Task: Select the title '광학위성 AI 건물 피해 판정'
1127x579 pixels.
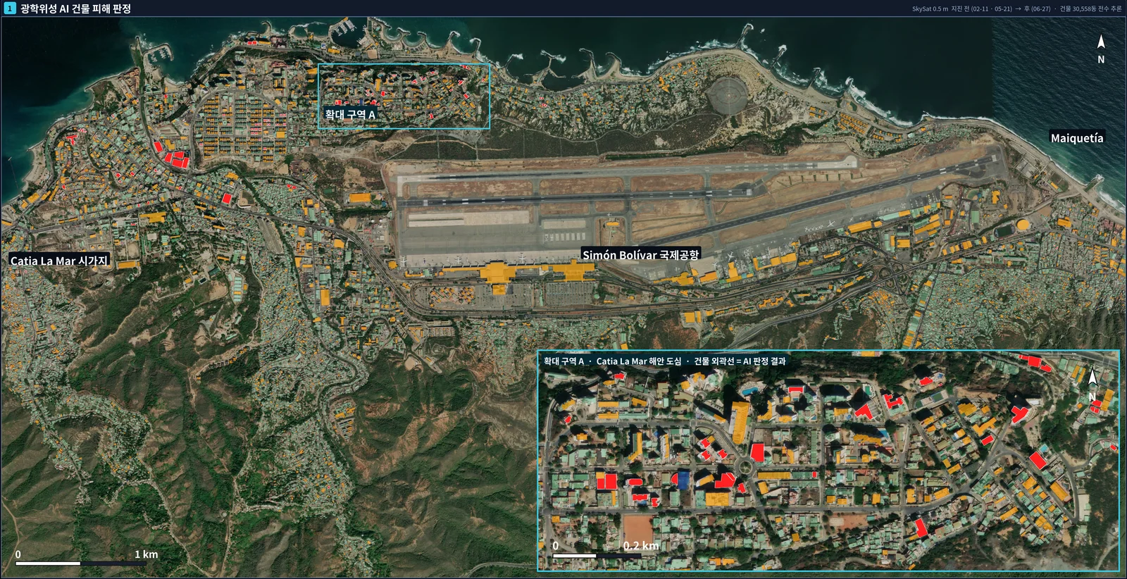Action: click(x=76, y=8)
